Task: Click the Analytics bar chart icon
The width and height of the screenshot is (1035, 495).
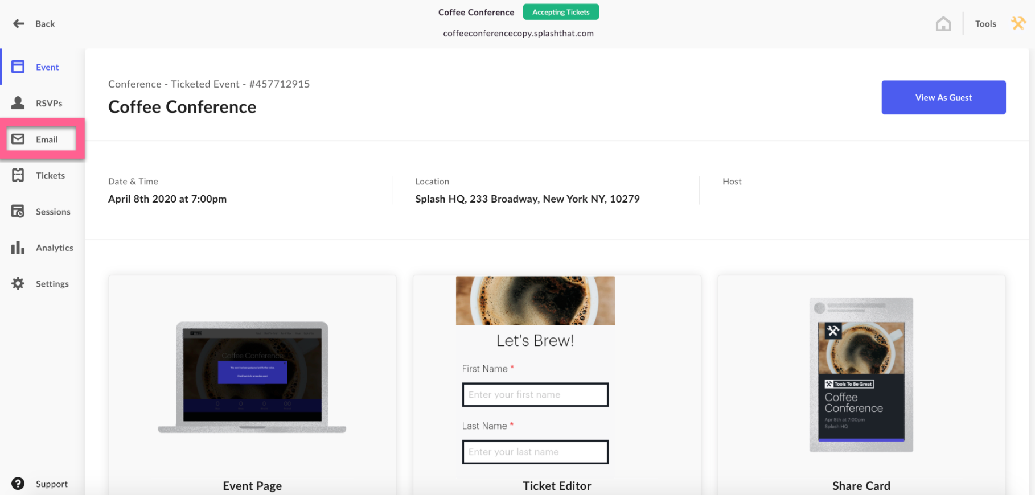Action: point(18,247)
